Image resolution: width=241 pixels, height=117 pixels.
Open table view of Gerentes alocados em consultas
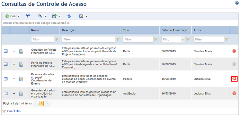click(x=5, y=93)
